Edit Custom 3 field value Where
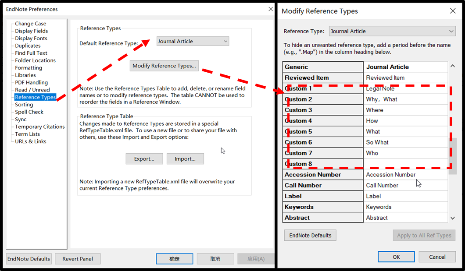The image size is (465, 271). pyautogui.click(x=405, y=110)
